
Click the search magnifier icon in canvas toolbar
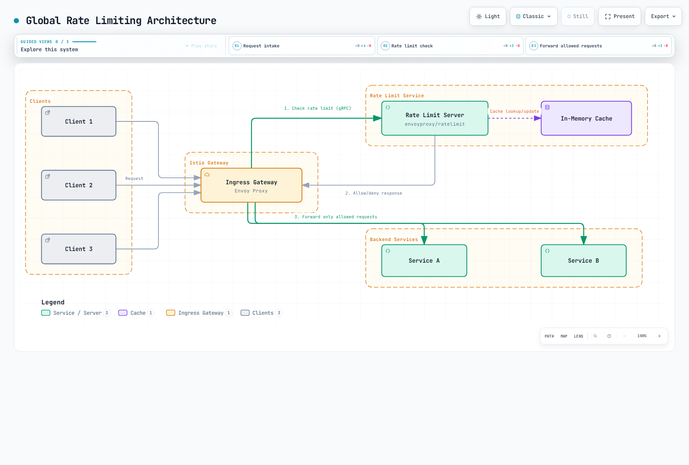click(x=595, y=336)
